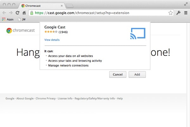Click 'Access your tabs and browsing activity'
190x127 pixels.
[x=75, y=61]
